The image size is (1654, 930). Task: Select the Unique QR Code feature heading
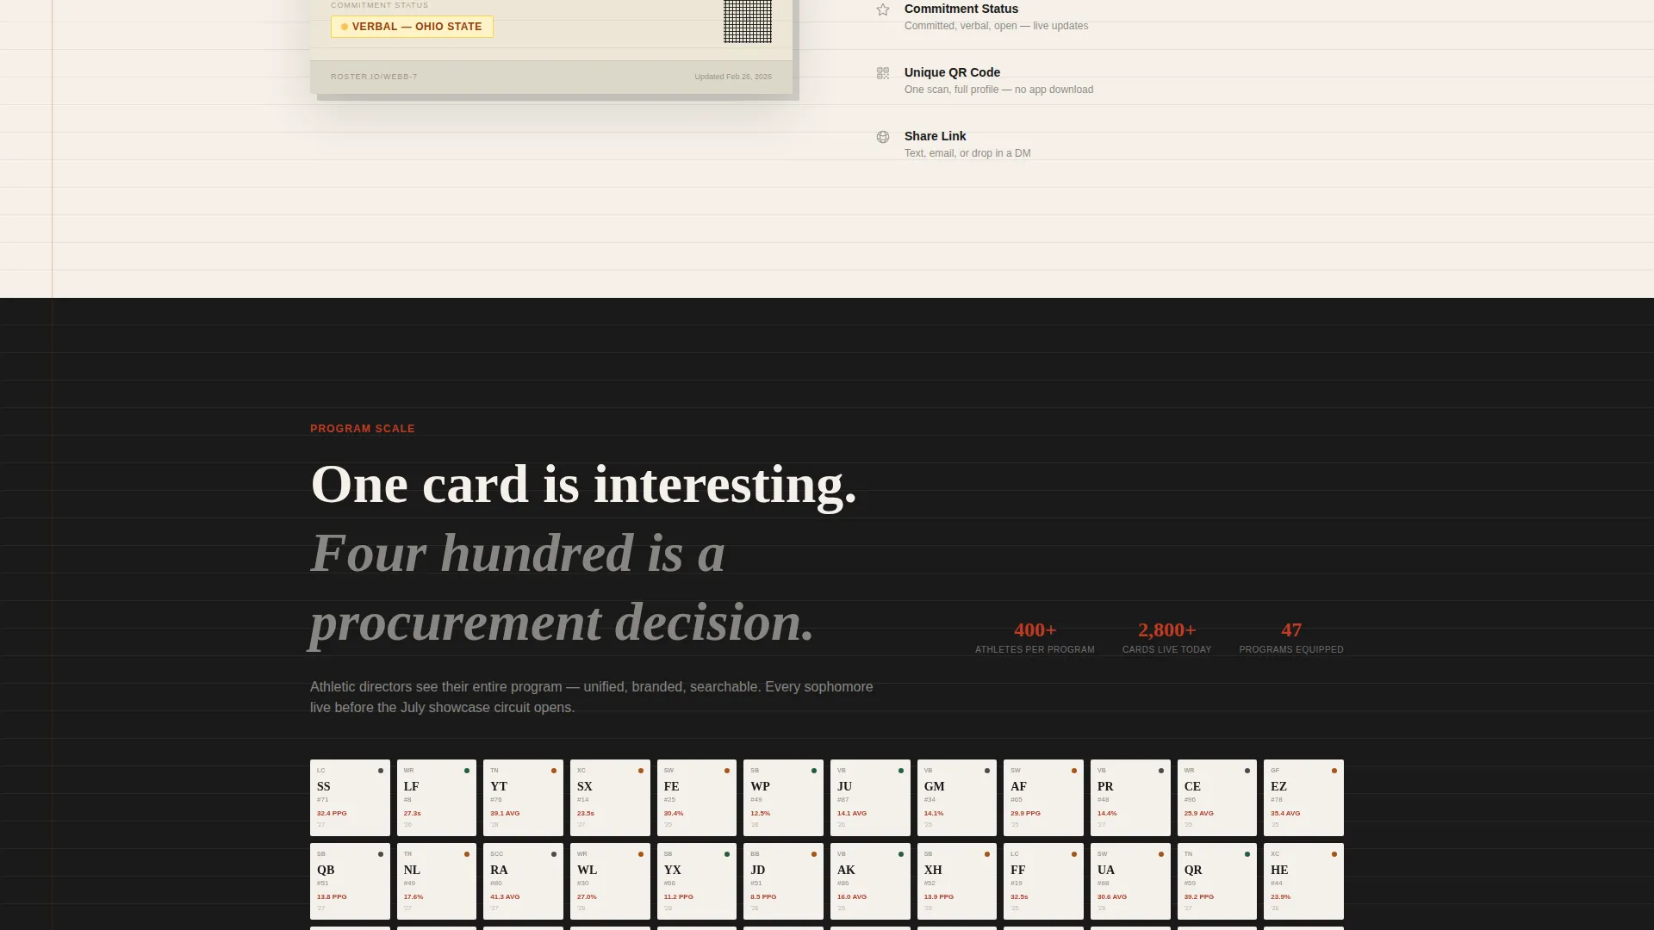tap(952, 72)
